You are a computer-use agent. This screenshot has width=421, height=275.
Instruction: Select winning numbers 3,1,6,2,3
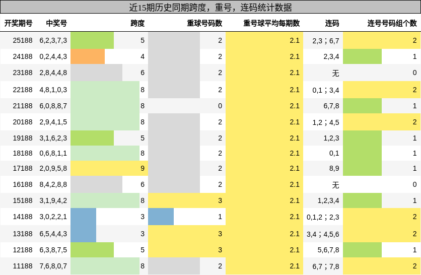[x=53, y=138]
